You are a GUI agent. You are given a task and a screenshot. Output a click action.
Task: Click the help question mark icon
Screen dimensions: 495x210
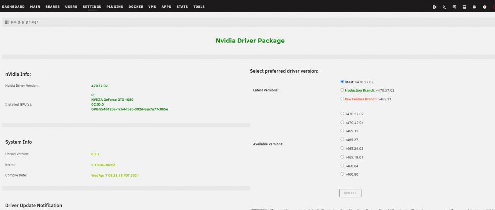point(484,7)
